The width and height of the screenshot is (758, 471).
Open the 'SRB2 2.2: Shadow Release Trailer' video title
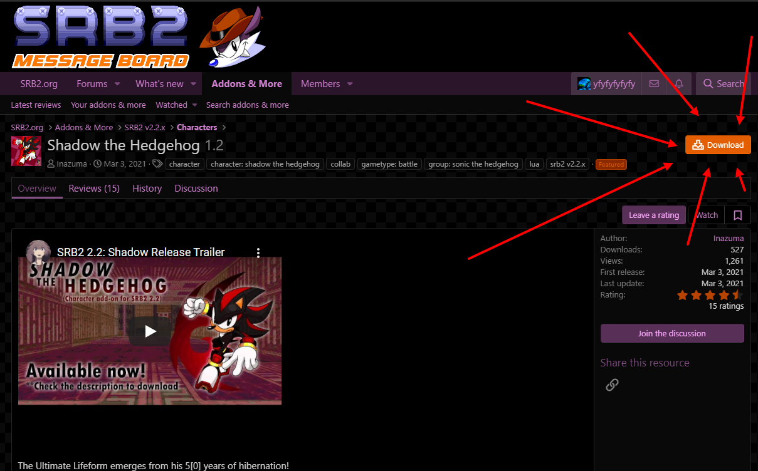(x=141, y=252)
